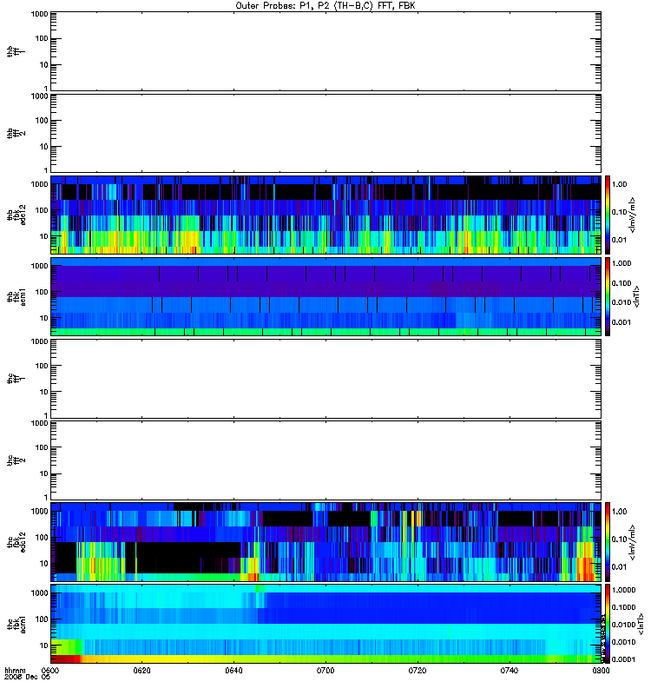Click the 'thb fbk scm1' panel axis label
The image size is (651, 695).
16,296
